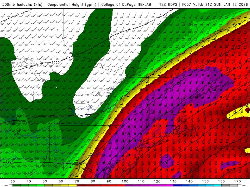Click the left arrow end of color bar
The image size is (250, 187).
tap(8, 185)
